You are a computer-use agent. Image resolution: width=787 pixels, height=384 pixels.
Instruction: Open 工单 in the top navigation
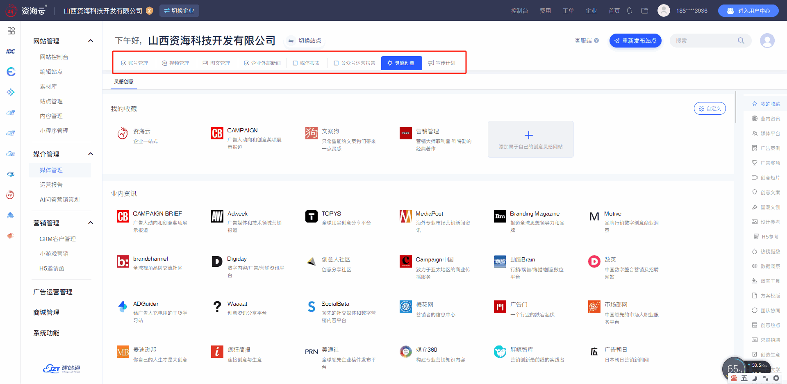(568, 11)
